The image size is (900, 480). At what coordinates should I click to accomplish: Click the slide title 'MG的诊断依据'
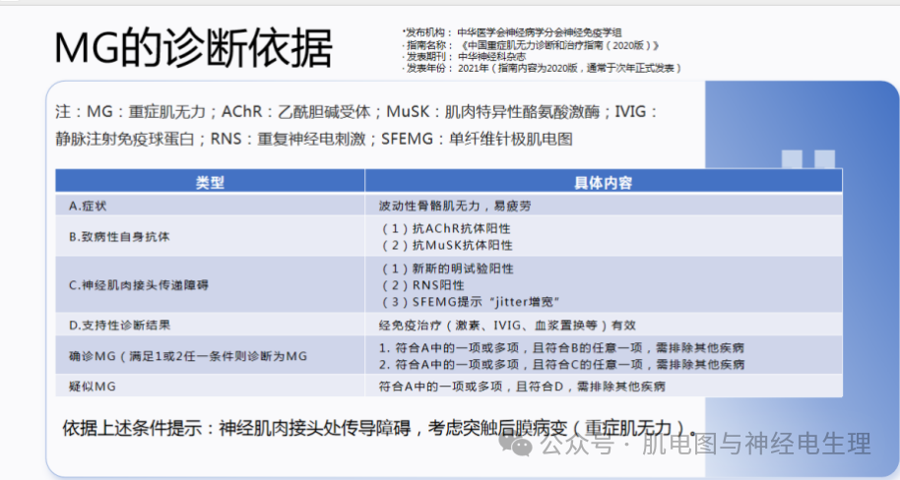[193, 47]
